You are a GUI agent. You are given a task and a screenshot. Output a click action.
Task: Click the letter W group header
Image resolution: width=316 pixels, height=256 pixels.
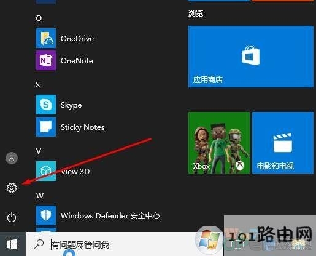(x=40, y=195)
